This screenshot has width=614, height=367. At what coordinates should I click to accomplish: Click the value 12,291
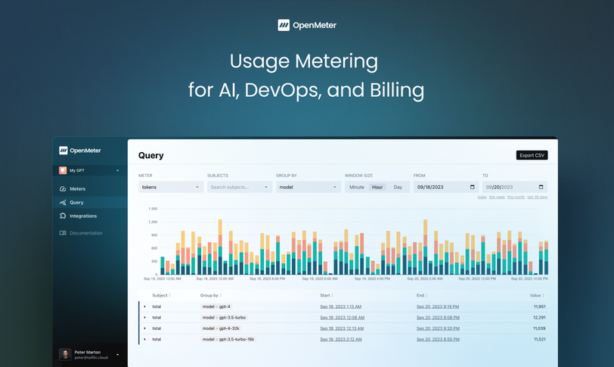pos(539,318)
